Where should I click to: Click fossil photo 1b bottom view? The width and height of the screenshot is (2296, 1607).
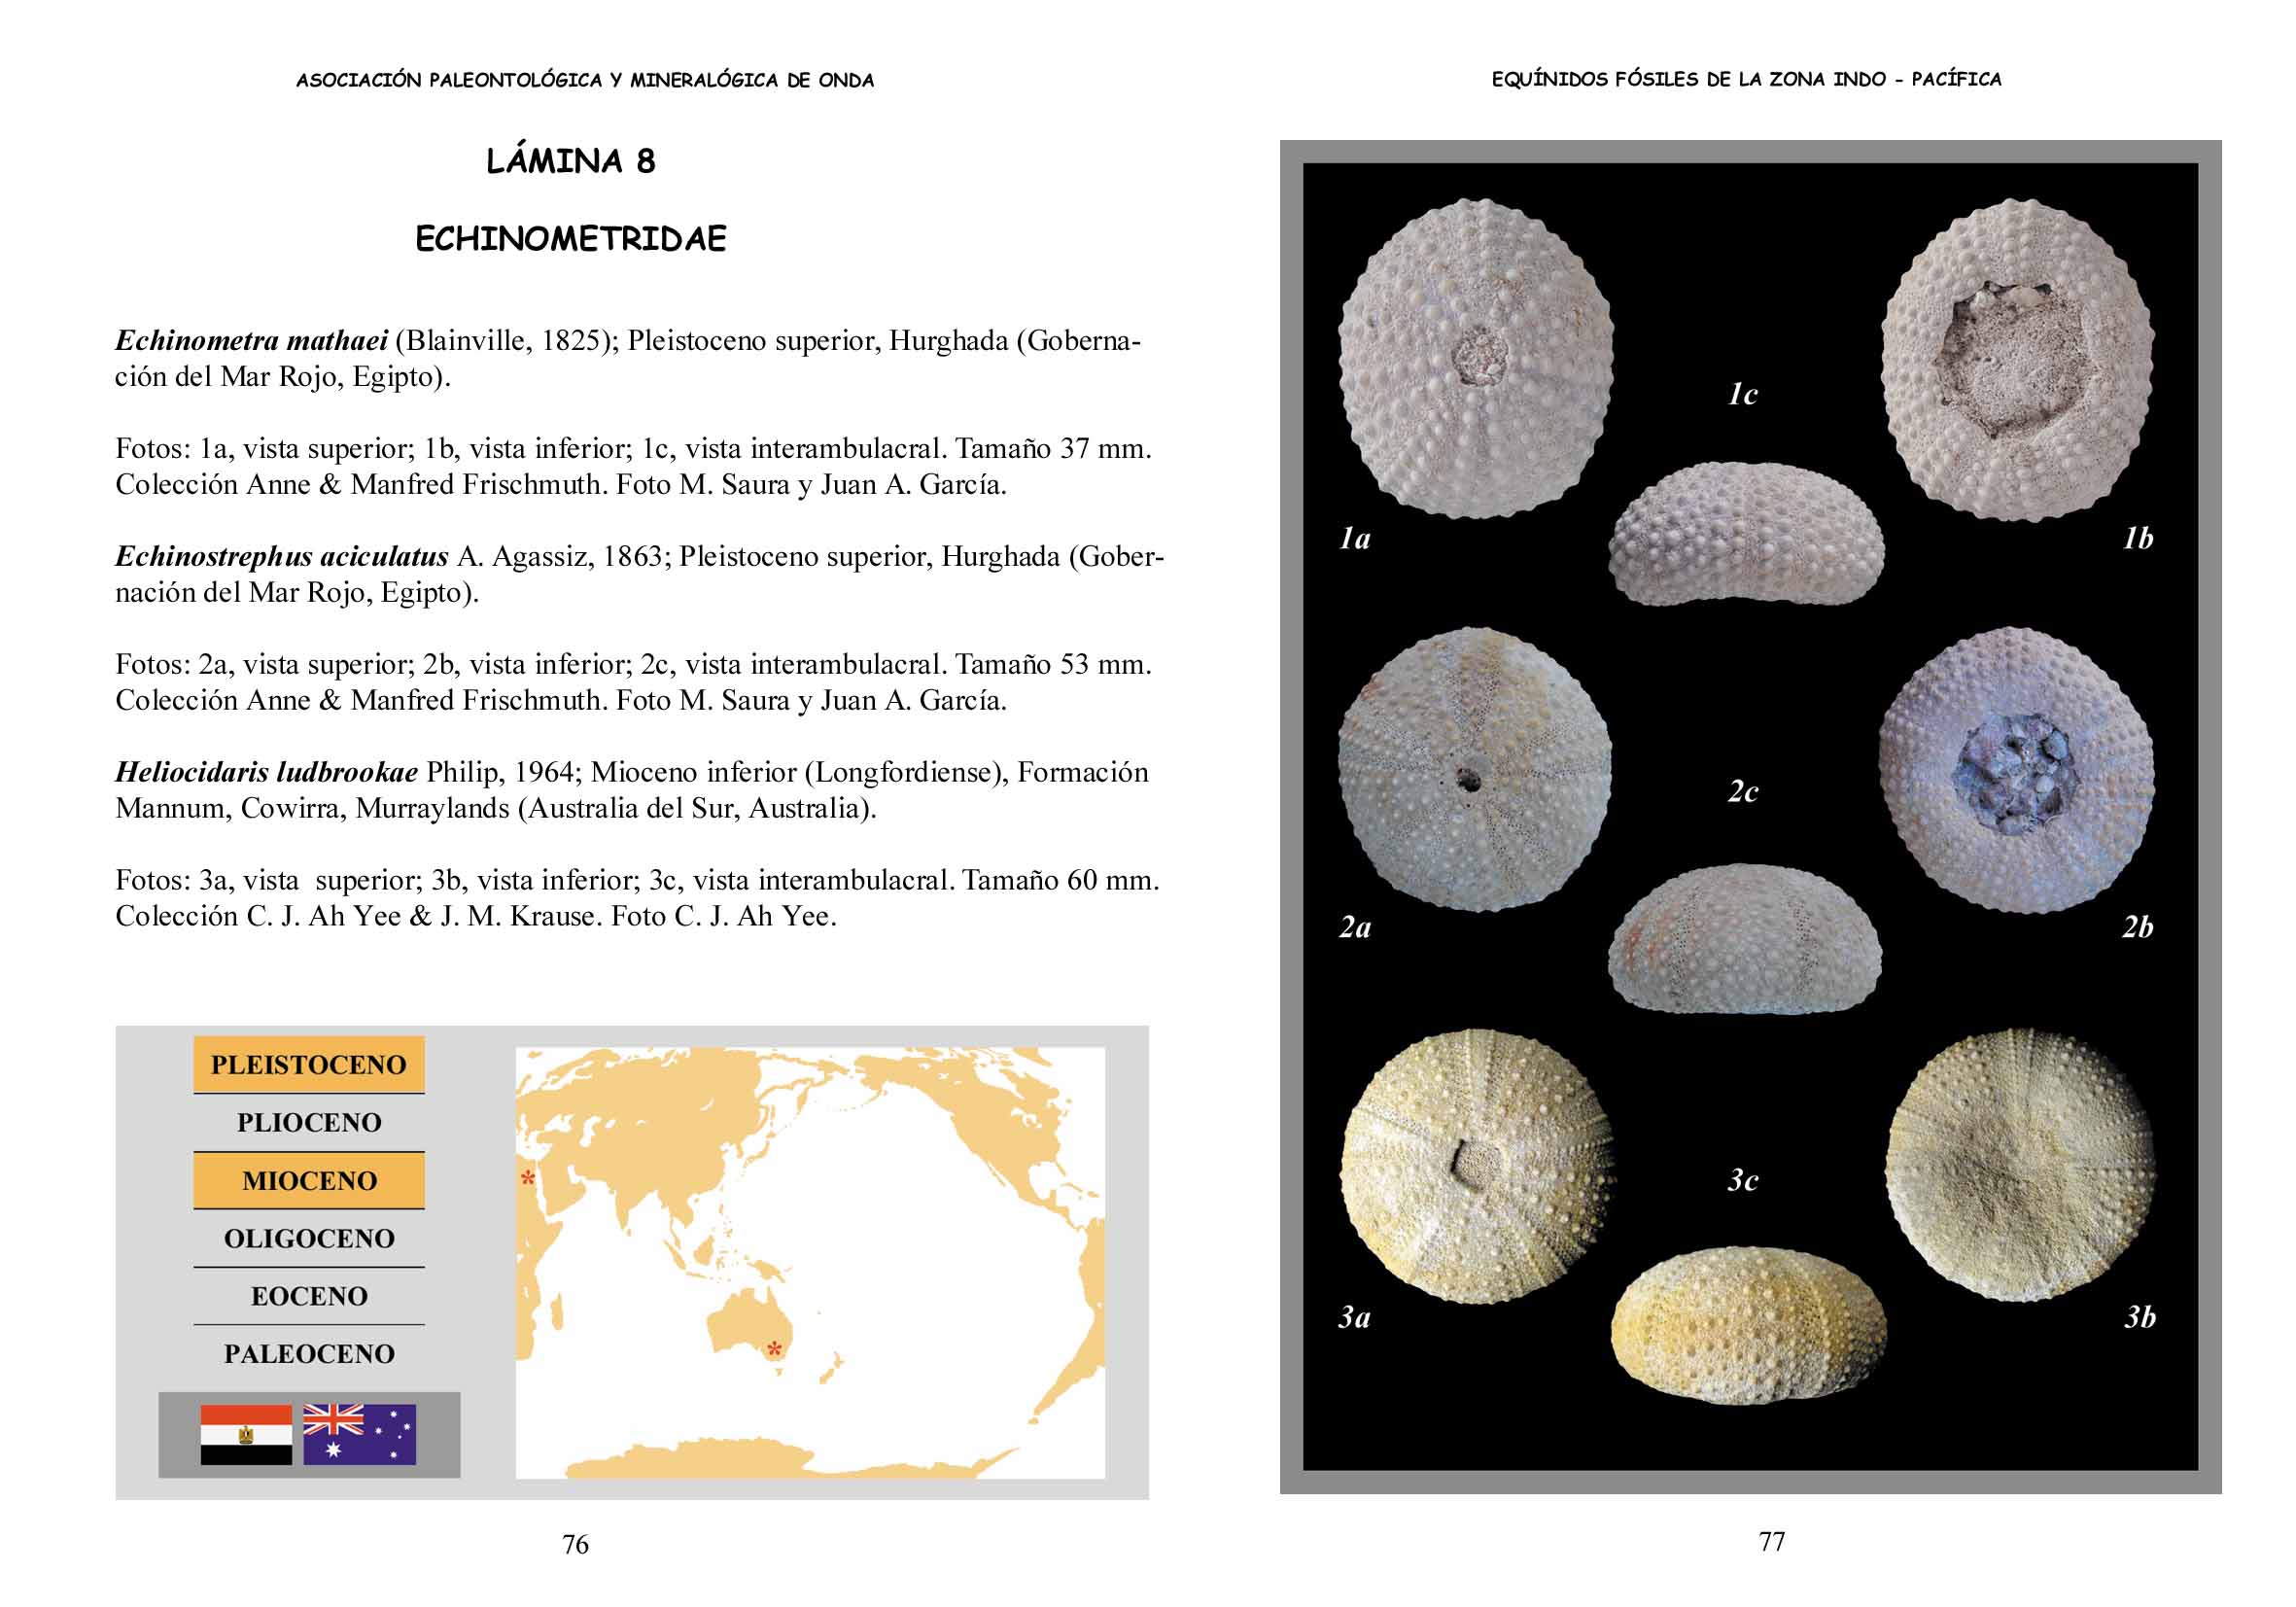pyautogui.click(x=2018, y=360)
